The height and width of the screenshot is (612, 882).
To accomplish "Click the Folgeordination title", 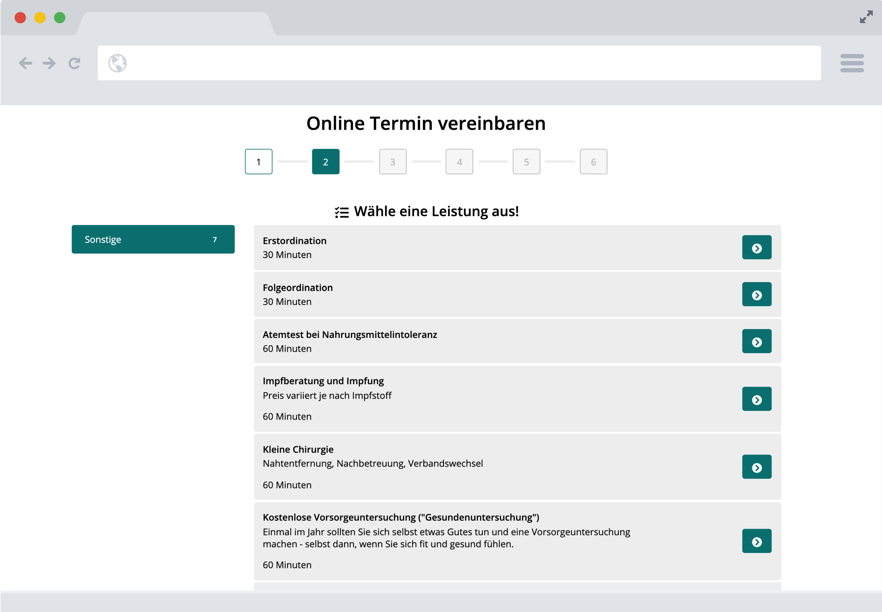I will 298,288.
